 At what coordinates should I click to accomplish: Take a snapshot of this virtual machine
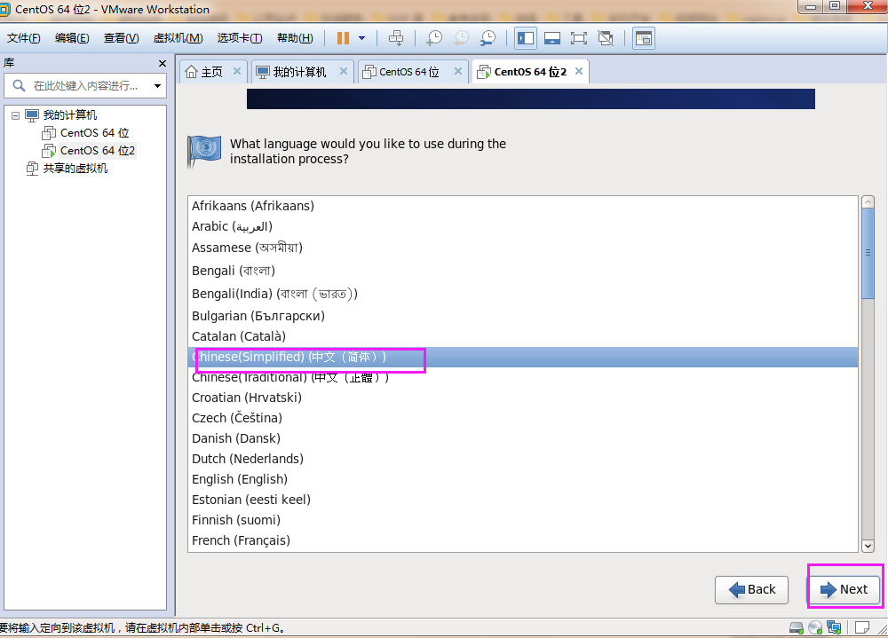(x=434, y=38)
